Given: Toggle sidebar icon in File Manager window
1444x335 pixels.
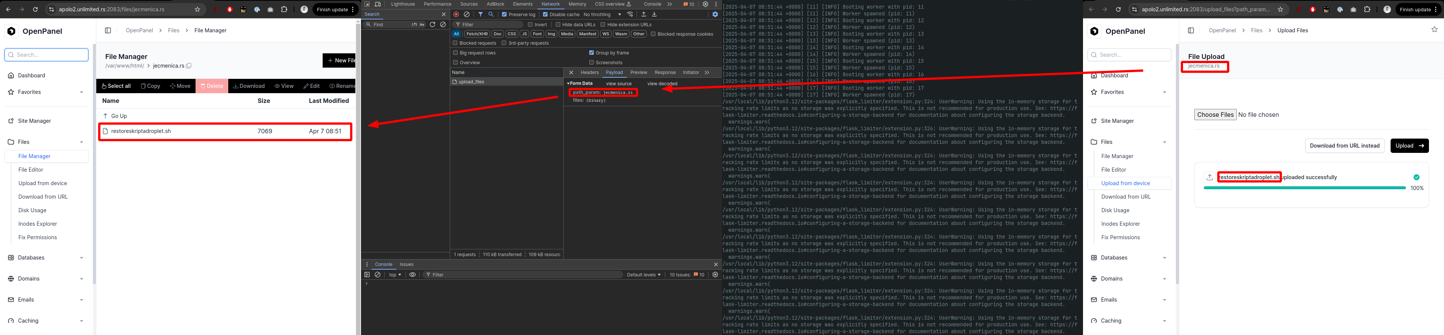Looking at the screenshot, I should point(108,30).
